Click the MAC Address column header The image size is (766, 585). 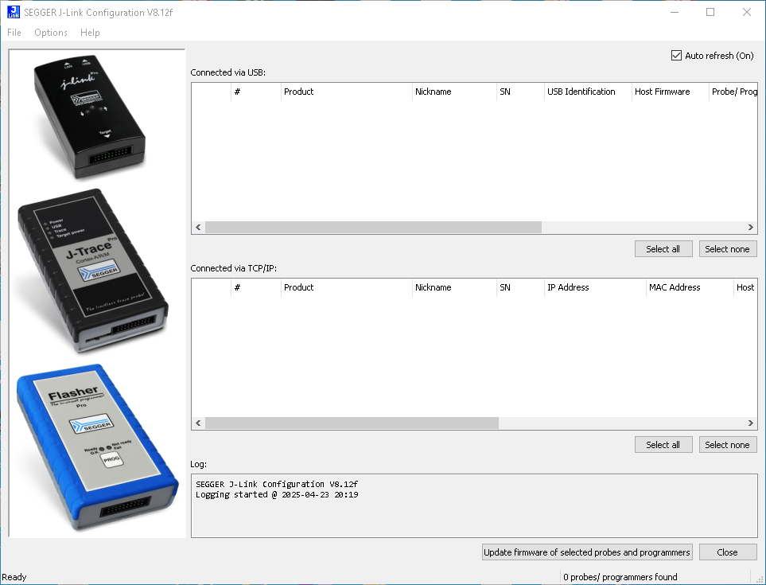coord(690,288)
